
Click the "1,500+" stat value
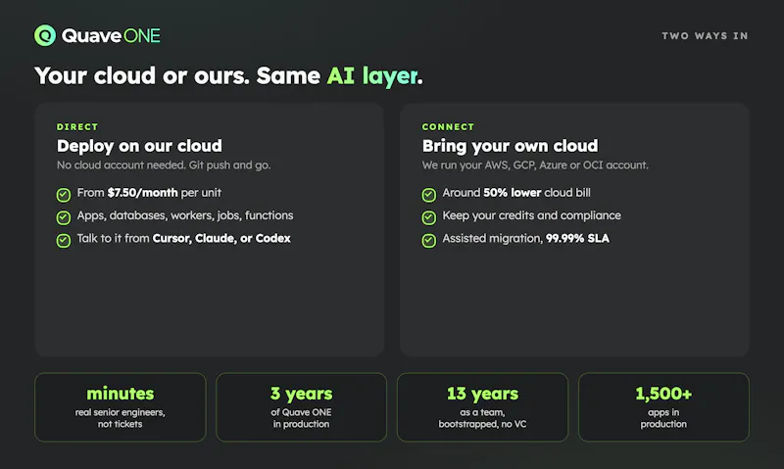(663, 394)
